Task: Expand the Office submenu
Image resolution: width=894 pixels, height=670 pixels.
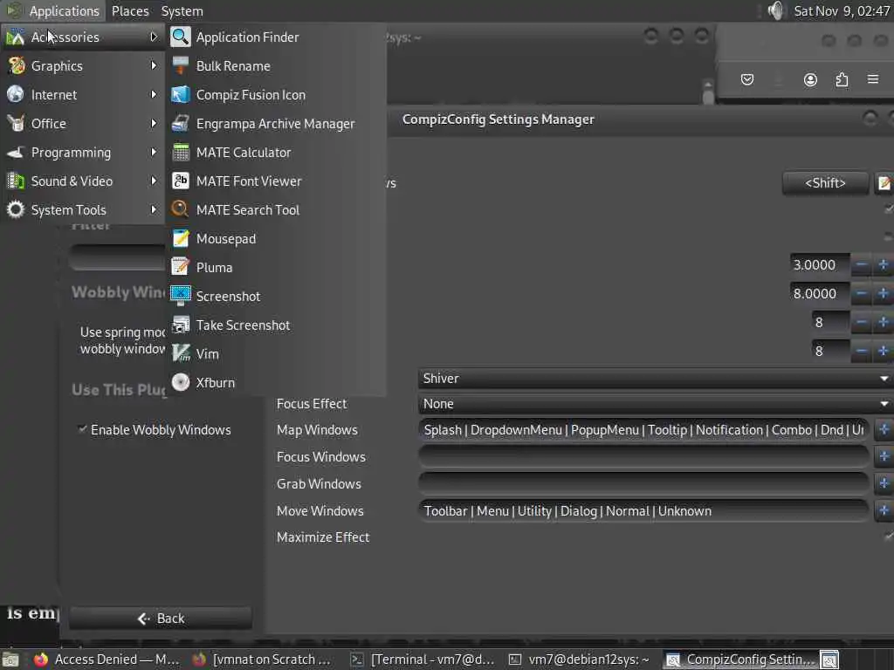Action: [83, 124]
